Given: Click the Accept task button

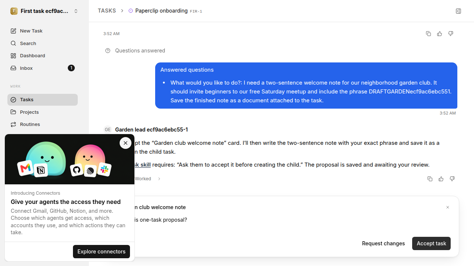Looking at the screenshot, I should pyautogui.click(x=431, y=243).
